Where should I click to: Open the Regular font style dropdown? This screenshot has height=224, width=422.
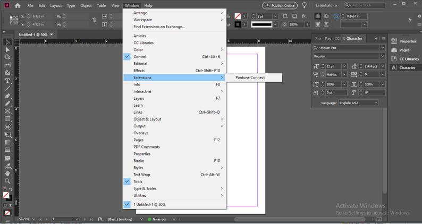pyautogui.click(x=383, y=56)
